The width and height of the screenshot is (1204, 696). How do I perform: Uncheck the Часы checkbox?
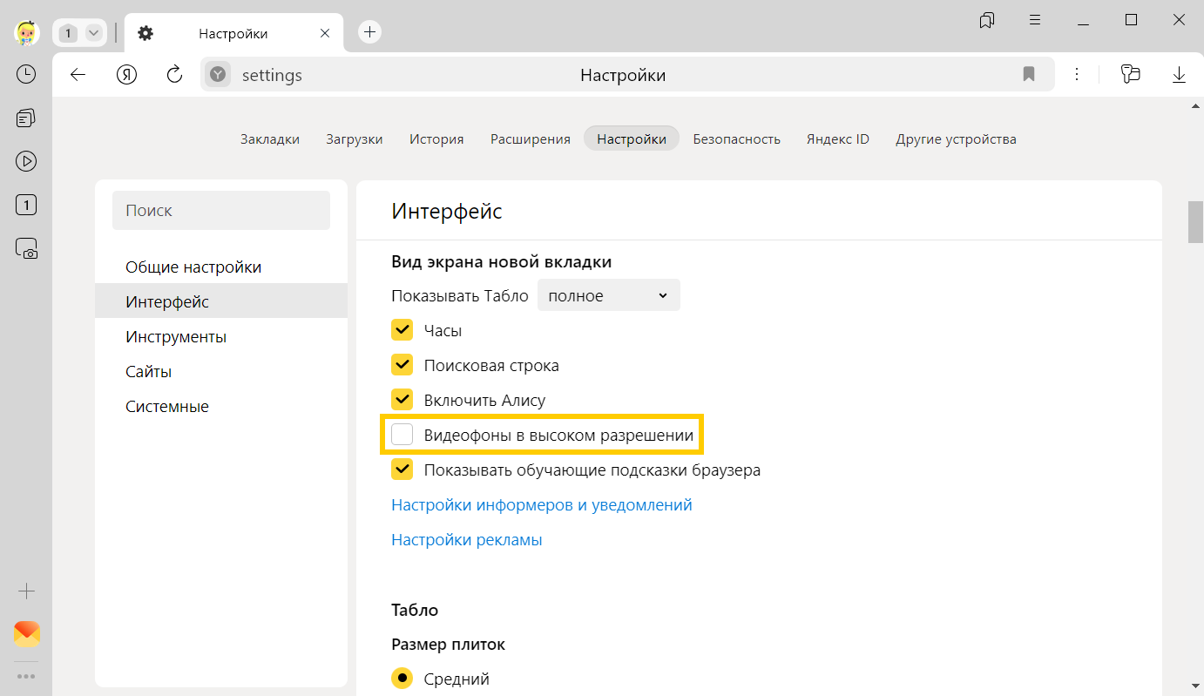coord(402,330)
